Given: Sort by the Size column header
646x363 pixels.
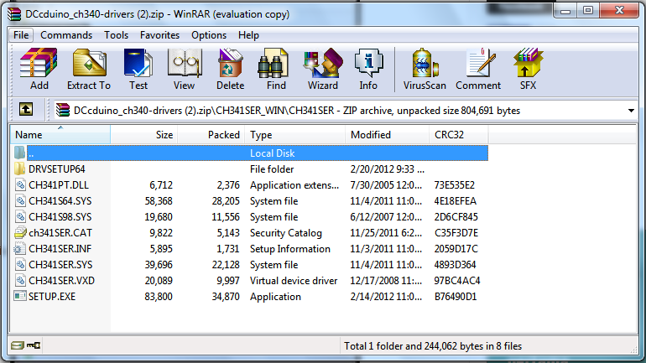Looking at the screenshot, I should click(144, 135).
